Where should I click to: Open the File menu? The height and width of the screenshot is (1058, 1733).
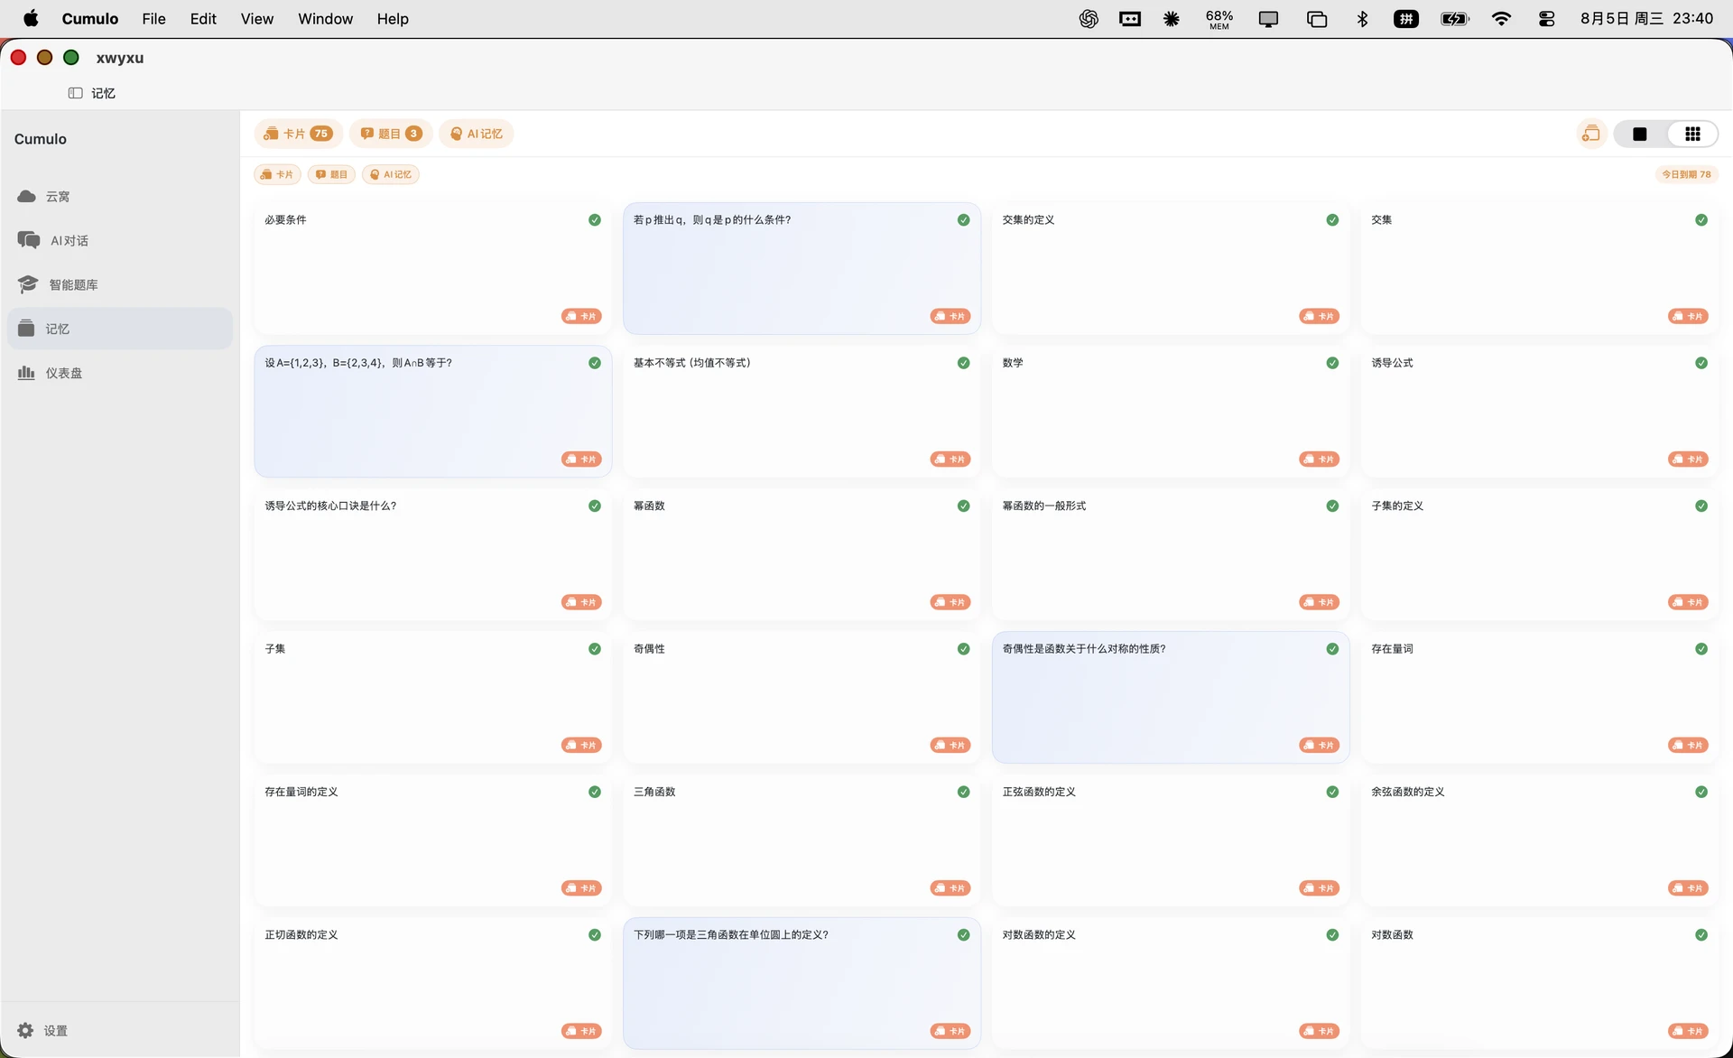coord(153,18)
